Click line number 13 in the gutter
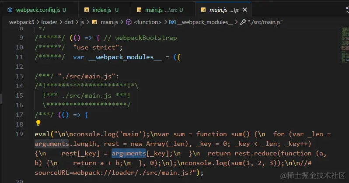This screenshot has width=349, height=183. click(x=19, y=76)
